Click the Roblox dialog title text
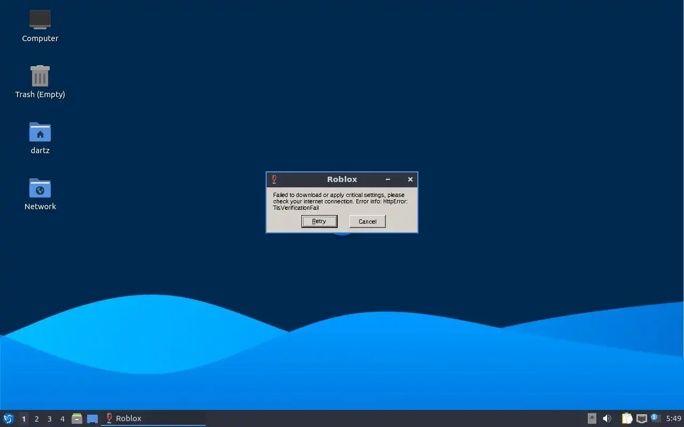Screen dimensions: 684x427 [342, 179]
